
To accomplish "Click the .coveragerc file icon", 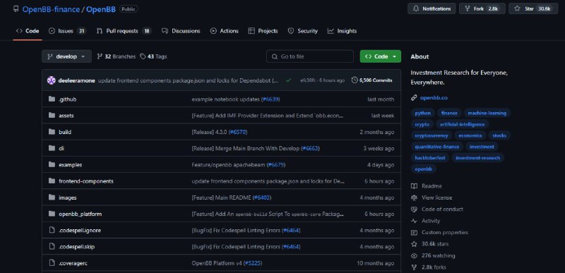I will tap(52, 263).
